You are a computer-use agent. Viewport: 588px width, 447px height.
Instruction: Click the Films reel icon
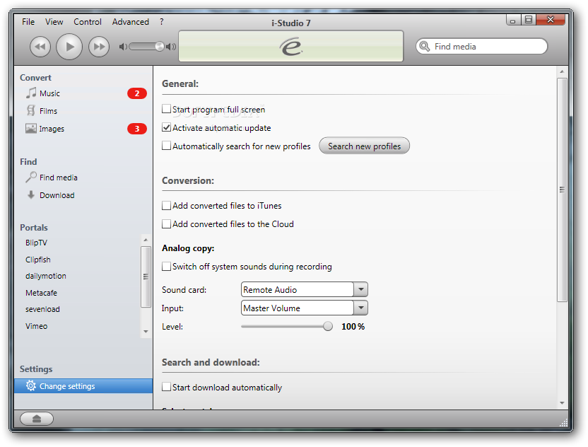coord(31,110)
